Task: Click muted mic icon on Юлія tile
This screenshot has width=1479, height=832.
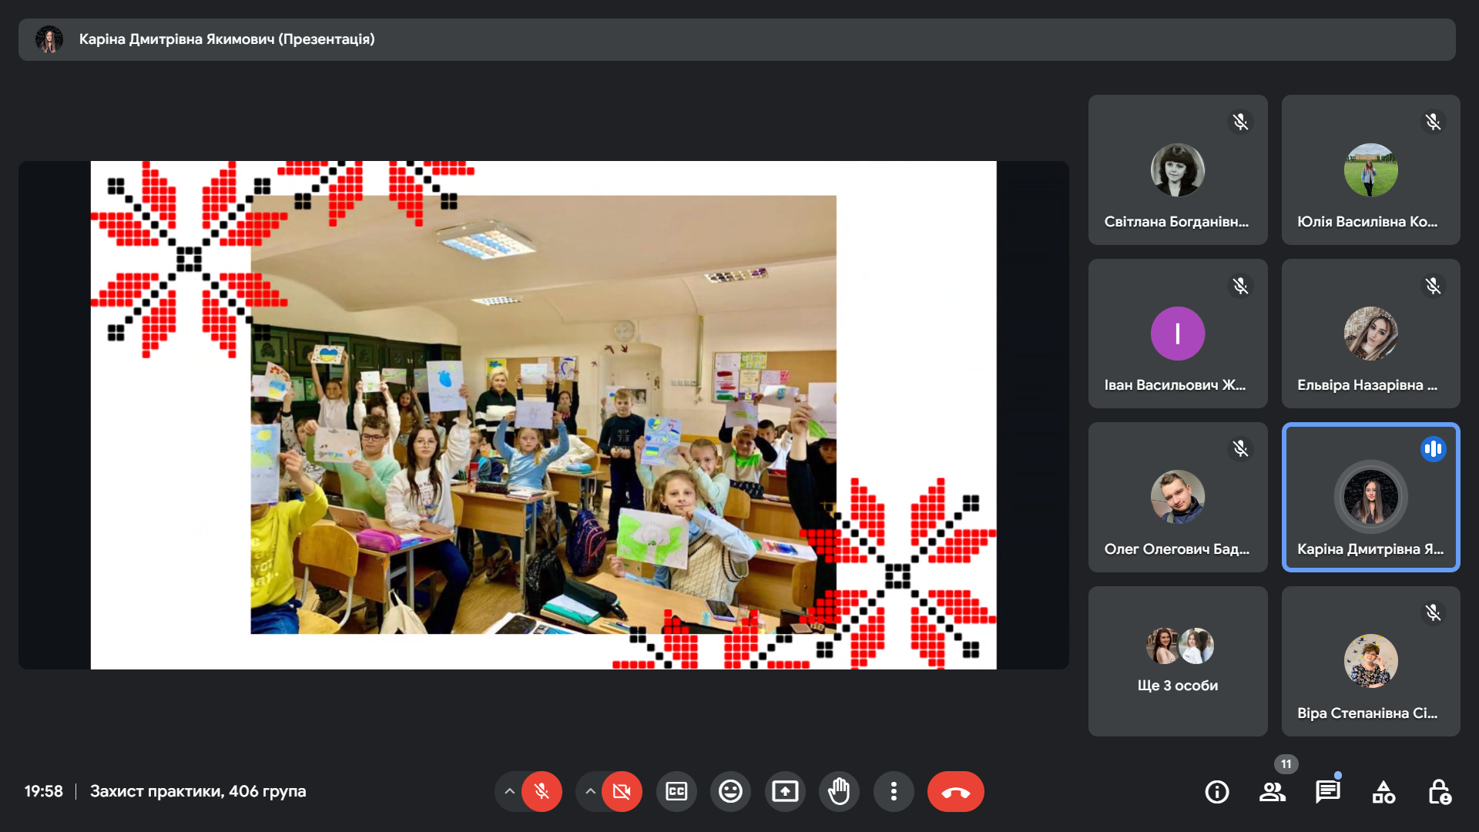Action: (1433, 122)
